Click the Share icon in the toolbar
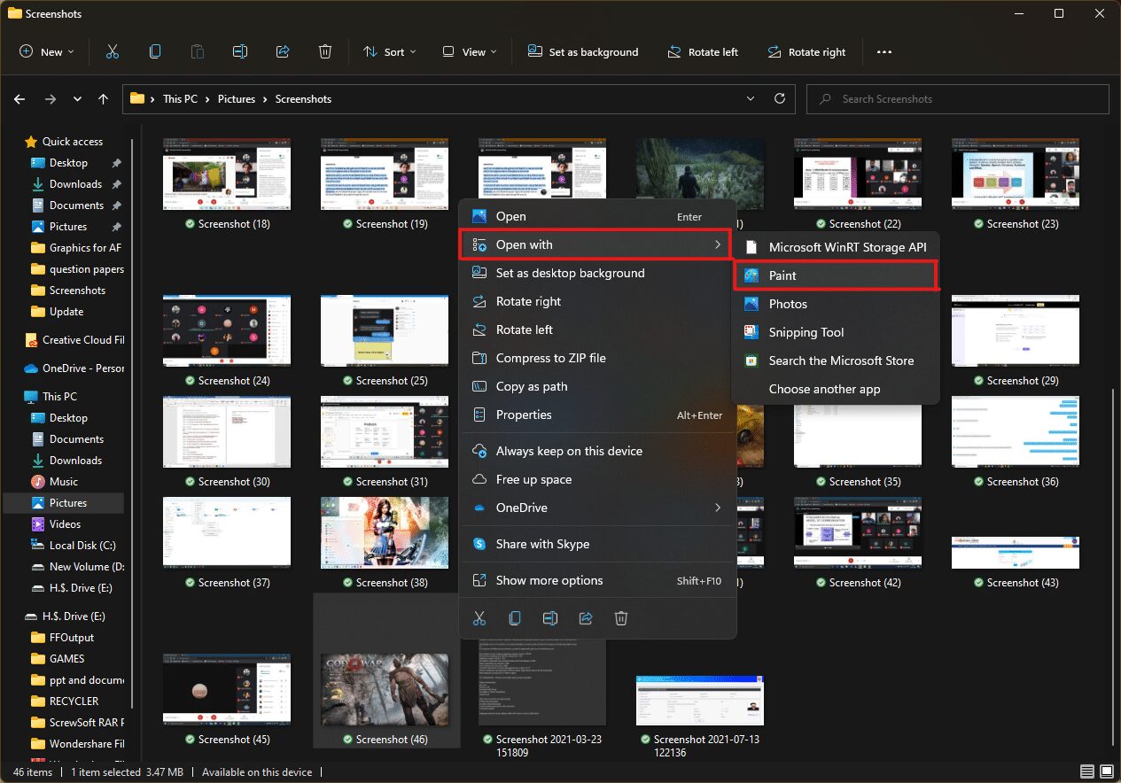 (283, 52)
